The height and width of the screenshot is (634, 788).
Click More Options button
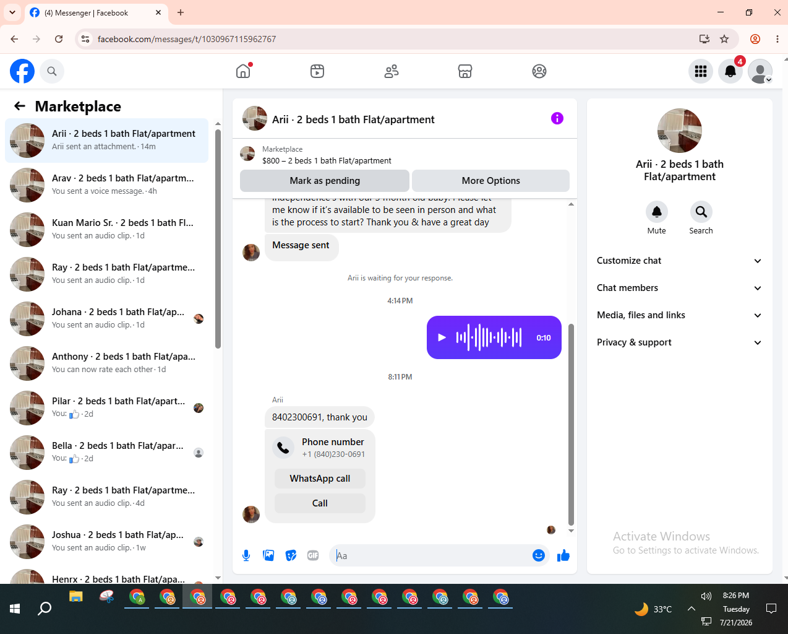click(x=491, y=181)
